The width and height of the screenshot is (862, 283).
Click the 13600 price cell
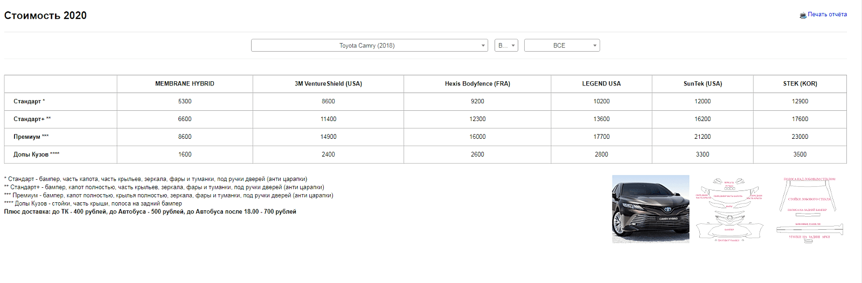[601, 119]
